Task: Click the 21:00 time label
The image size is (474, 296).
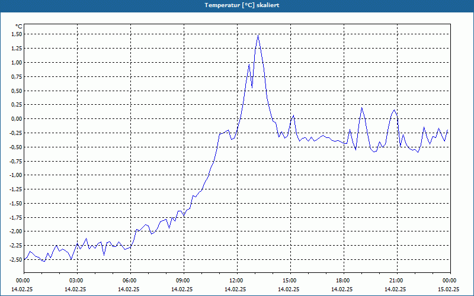Action: coord(397,281)
